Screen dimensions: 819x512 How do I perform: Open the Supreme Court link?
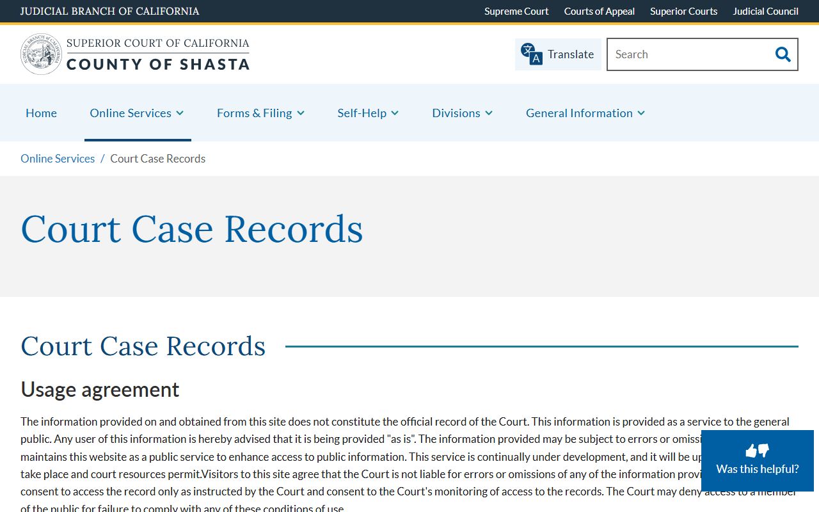click(516, 12)
